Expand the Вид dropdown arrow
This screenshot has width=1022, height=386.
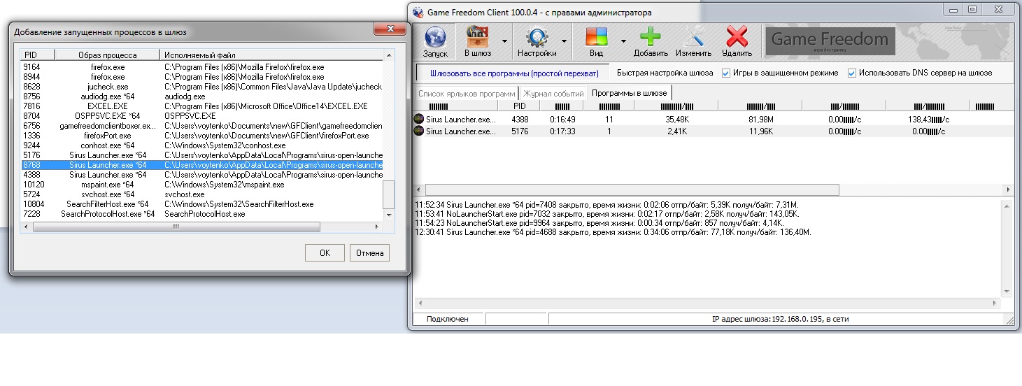[623, 41]
